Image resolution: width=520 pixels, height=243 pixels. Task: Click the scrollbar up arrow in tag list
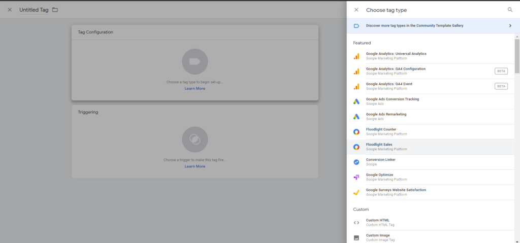517,36
